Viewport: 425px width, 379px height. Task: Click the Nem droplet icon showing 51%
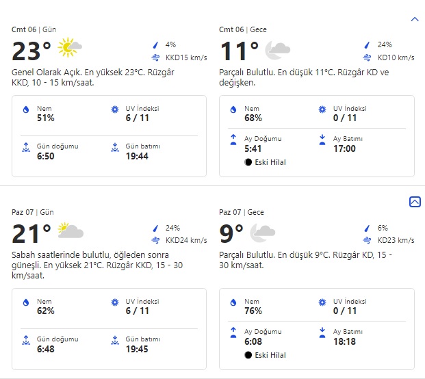26,109
